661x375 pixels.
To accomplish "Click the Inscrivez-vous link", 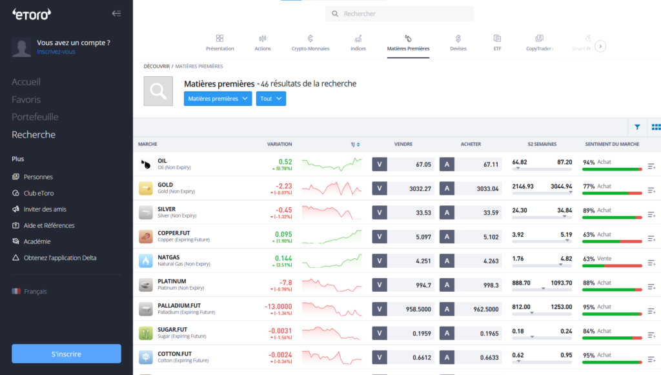I will tap(56, 52).
